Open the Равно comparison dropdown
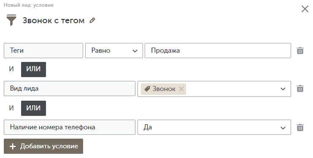 (x=114, y=51)
